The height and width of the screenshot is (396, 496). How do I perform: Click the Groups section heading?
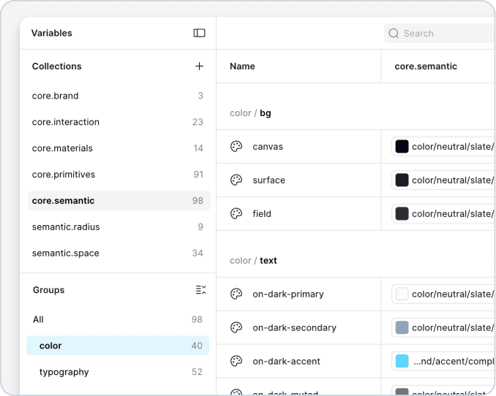click(48, 290)
